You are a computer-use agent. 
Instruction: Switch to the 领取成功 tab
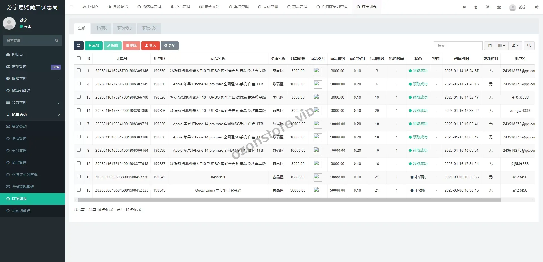(x=124, y=28)
